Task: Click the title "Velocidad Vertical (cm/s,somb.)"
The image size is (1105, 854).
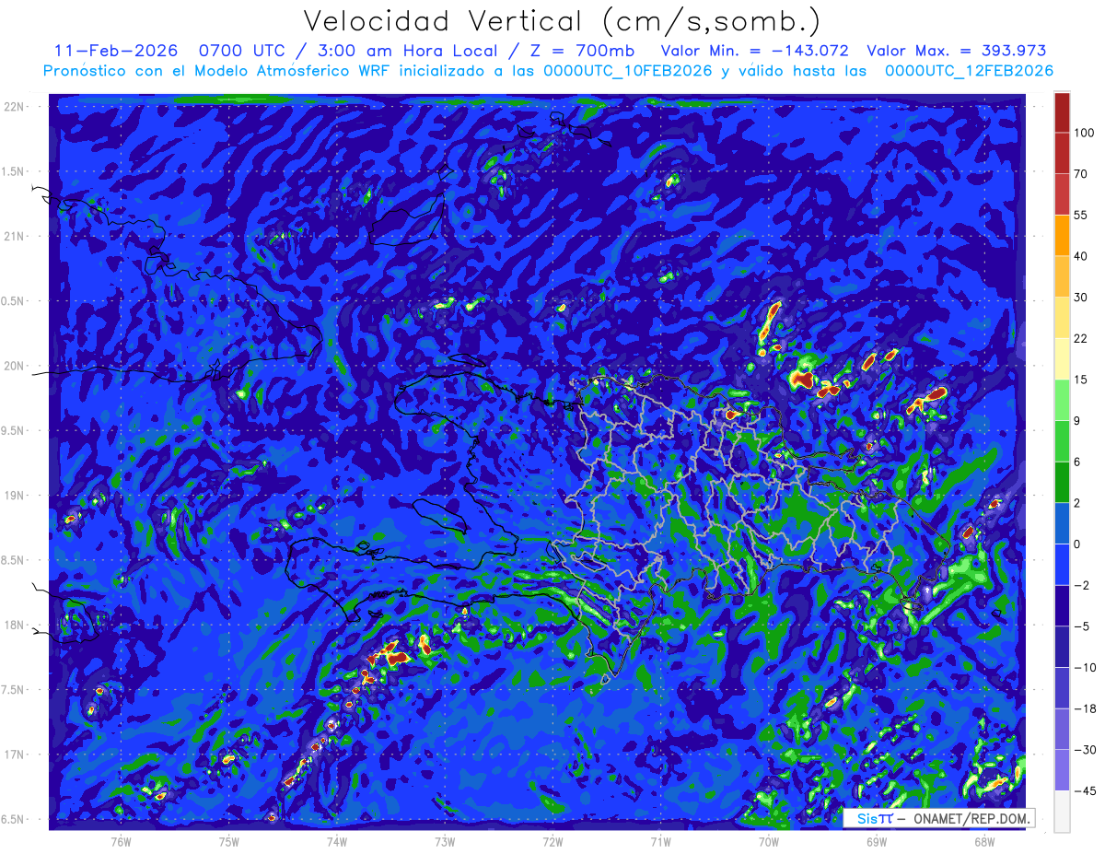Action: 562,21
